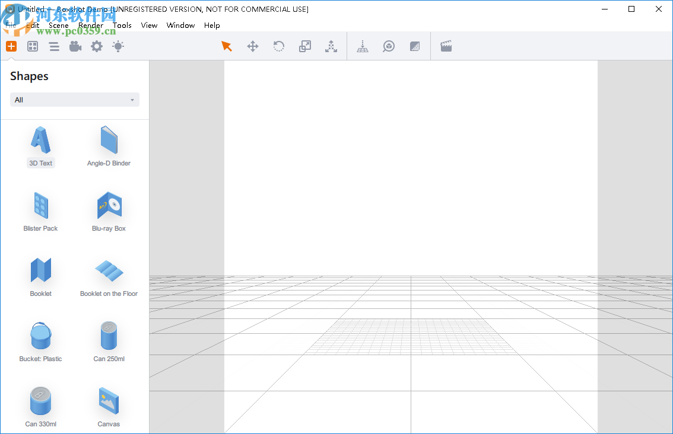Viewport: 673px width, 434px height.
Task: Open the Materials panel icon
Action: pyautogui.click(x=33, y=46)
